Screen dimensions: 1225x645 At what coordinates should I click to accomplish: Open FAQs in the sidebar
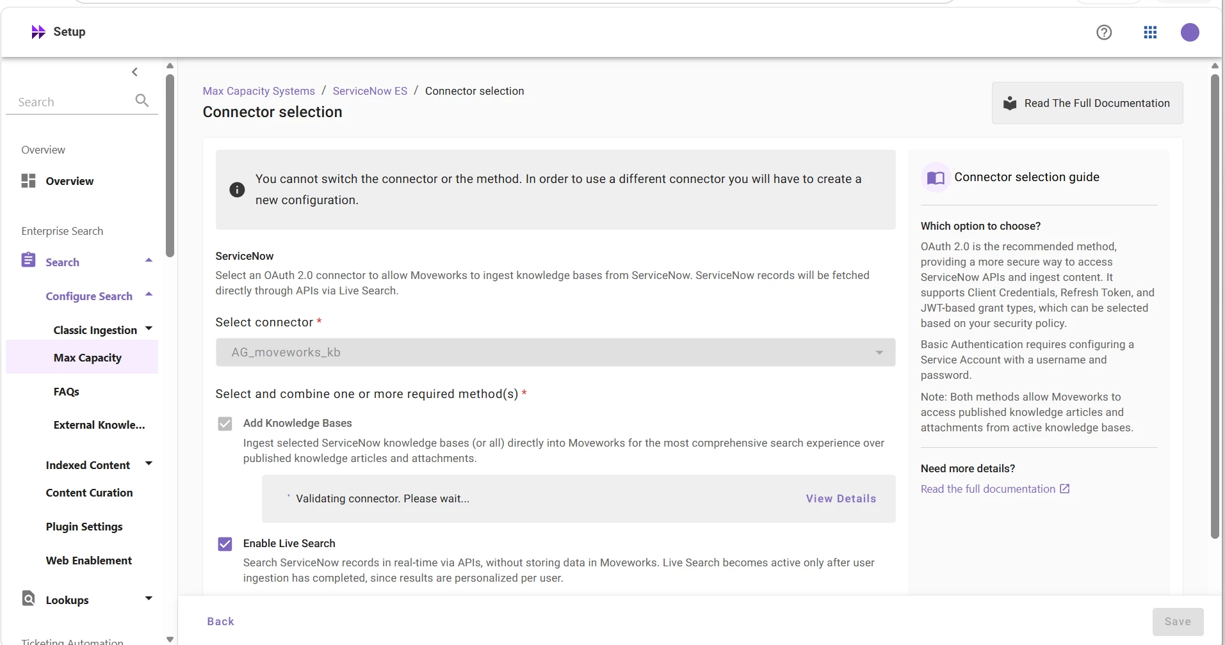tap(67, 392)
